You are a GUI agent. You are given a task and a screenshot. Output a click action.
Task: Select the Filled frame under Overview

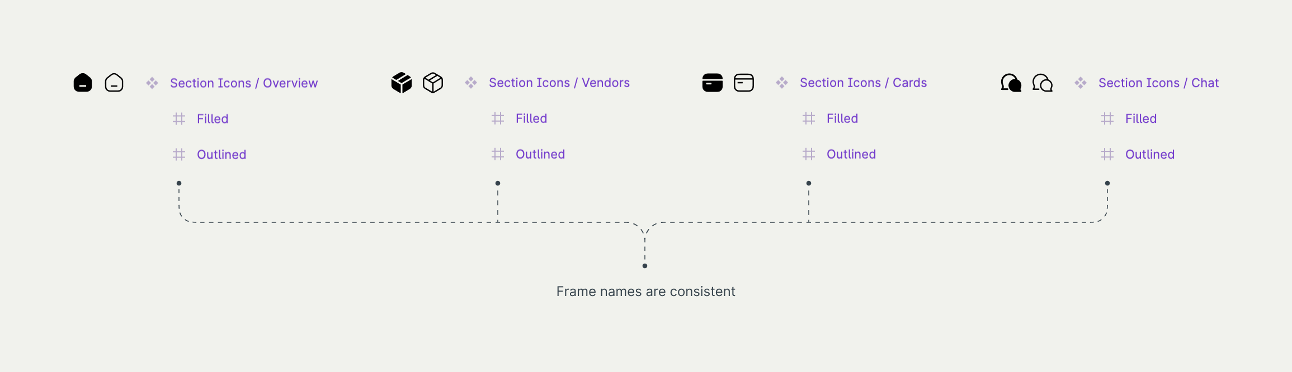(x=213, y=119)
